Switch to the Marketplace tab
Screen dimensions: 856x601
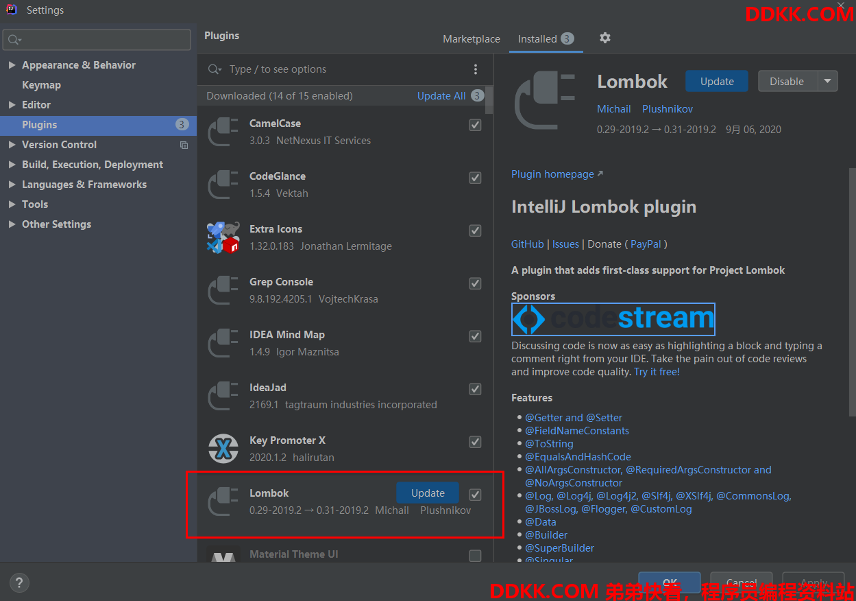472,39
